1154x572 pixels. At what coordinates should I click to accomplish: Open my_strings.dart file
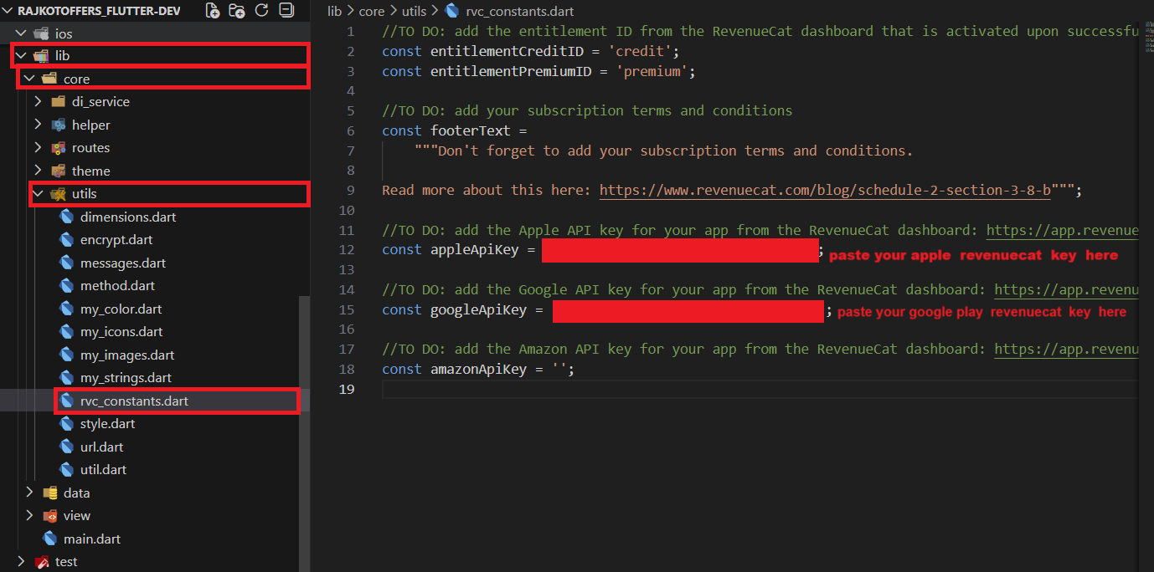pos(126,378)
